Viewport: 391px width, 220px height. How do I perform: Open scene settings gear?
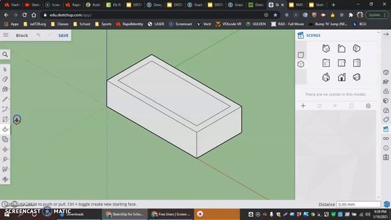[x=368, y=106]
